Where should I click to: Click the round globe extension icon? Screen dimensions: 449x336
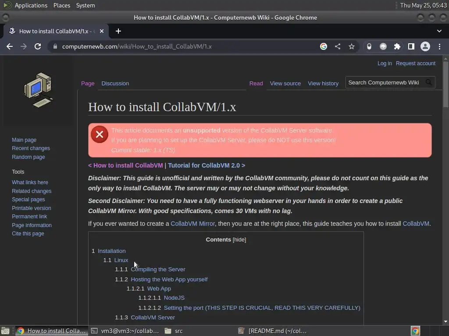383,46
